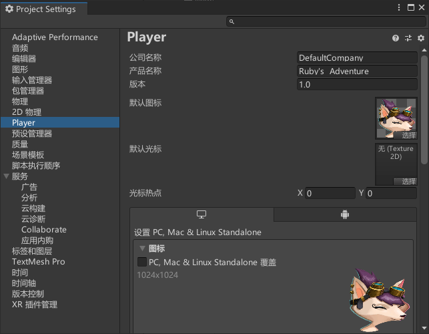The image size is (429, 334).
Task: Click the 光标热点 X value field
Action: pos(330,193)
